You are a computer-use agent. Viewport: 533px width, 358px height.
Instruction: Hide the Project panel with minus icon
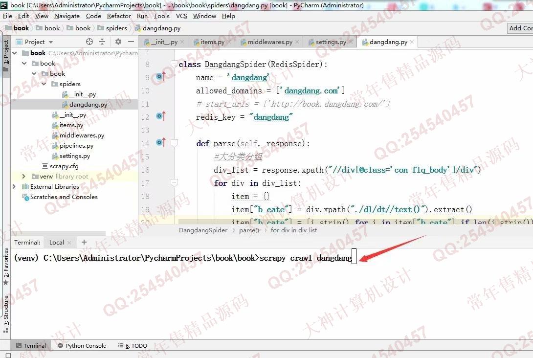click(131, 42)
